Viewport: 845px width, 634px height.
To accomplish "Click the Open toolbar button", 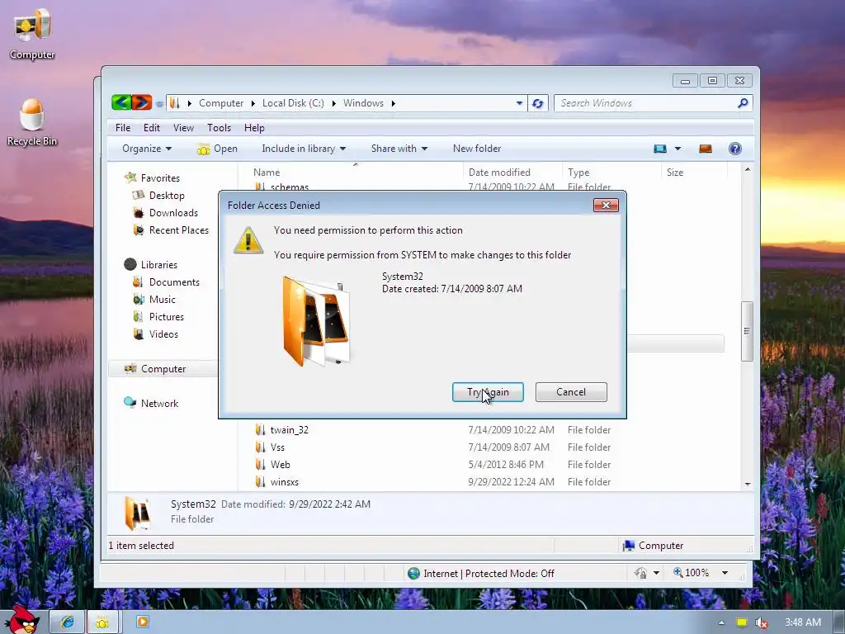I will pyautogui.click(x=217, y=149).
